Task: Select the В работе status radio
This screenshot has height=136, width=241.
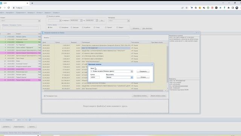Action: click(x=83, y=28)
